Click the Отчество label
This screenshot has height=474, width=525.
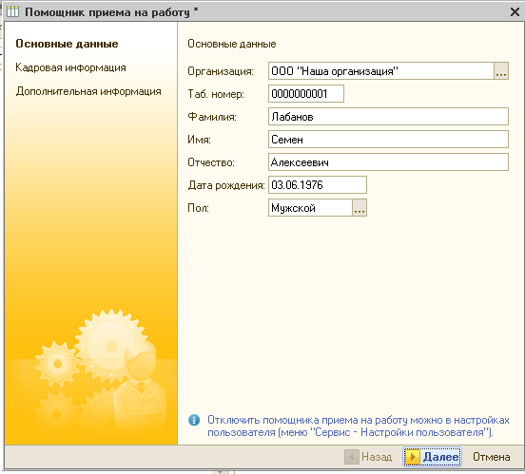pyautogui.click(x=211, y=162)
